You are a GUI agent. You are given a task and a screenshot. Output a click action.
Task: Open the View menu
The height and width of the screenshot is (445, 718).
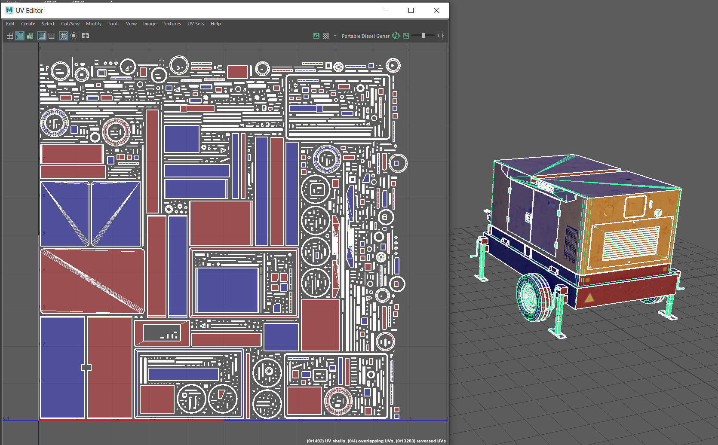(131, 24)
